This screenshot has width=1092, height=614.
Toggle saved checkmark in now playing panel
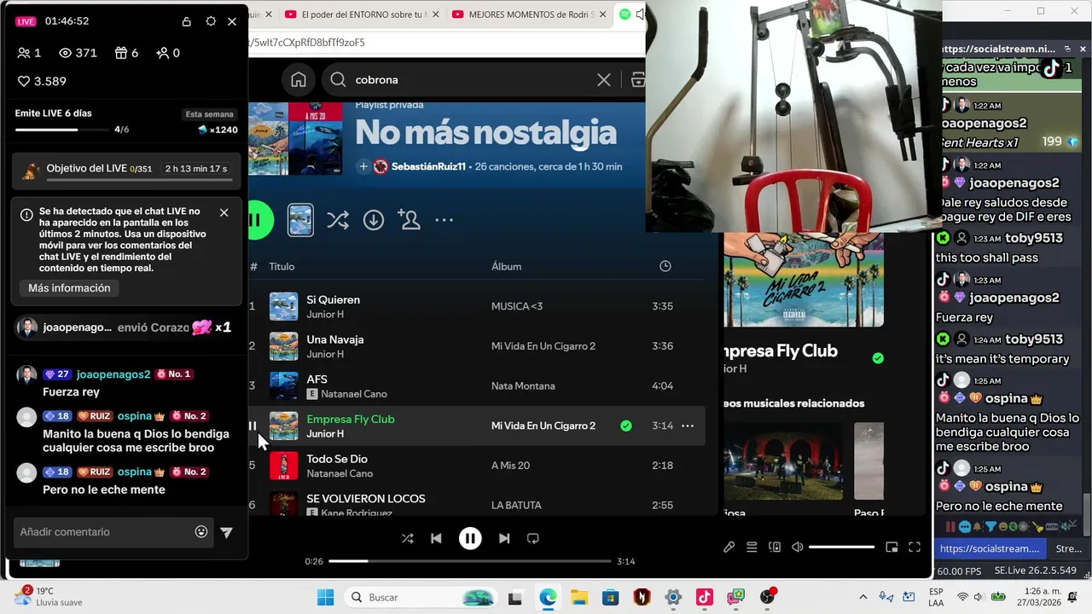pyautogui.click(x=878, y=358)
